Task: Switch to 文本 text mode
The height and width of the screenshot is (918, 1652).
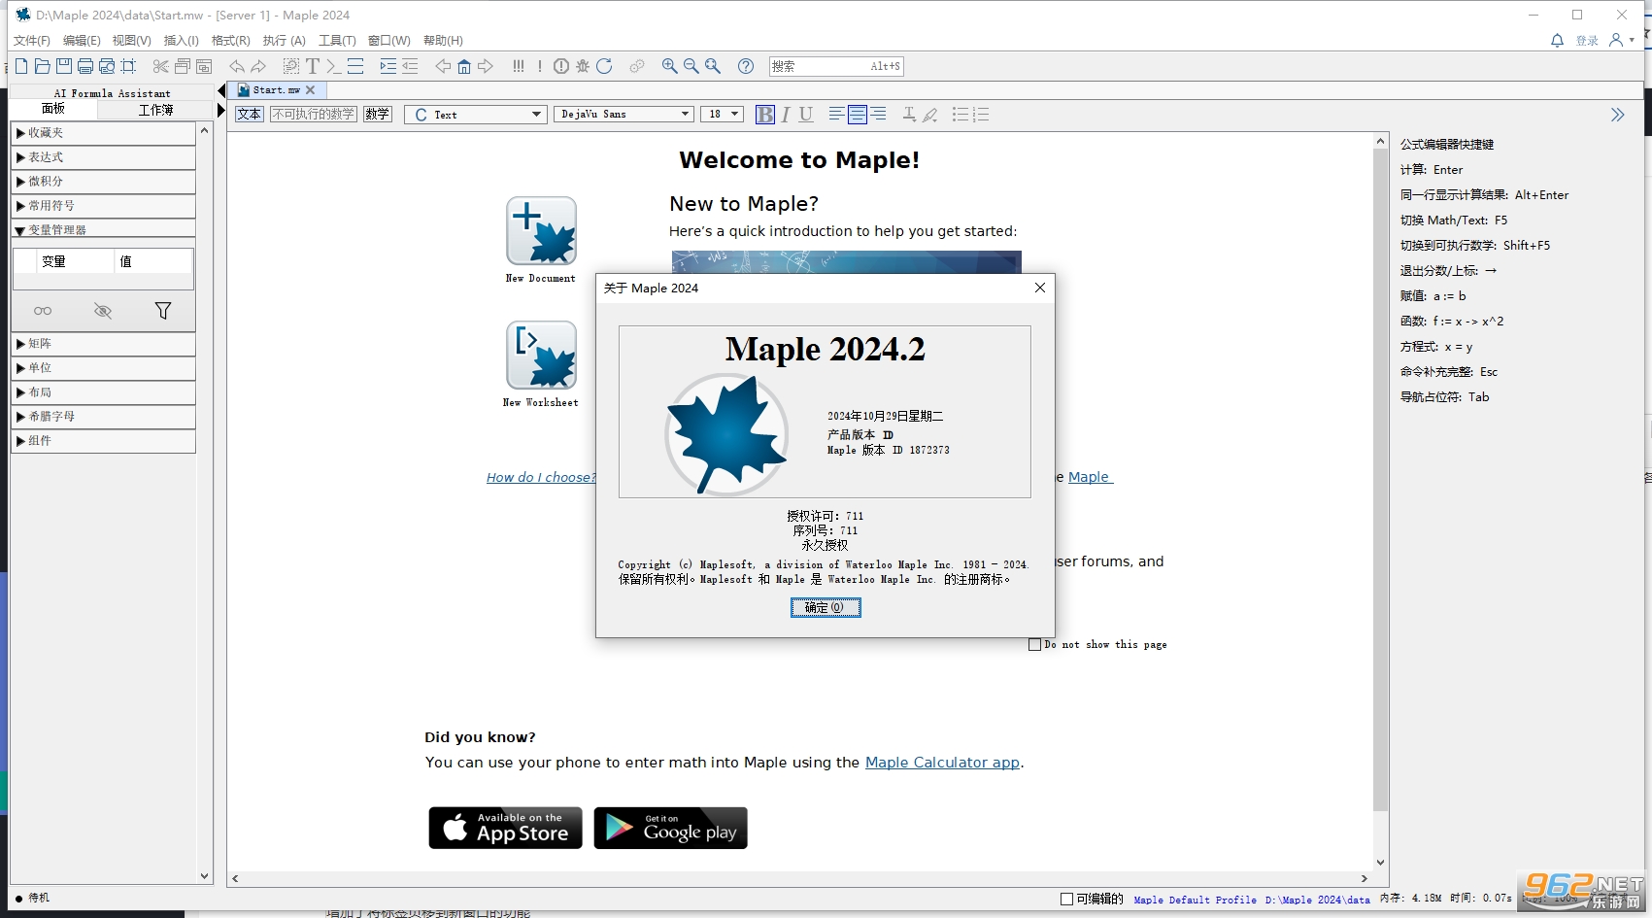Action: [250, 115]
